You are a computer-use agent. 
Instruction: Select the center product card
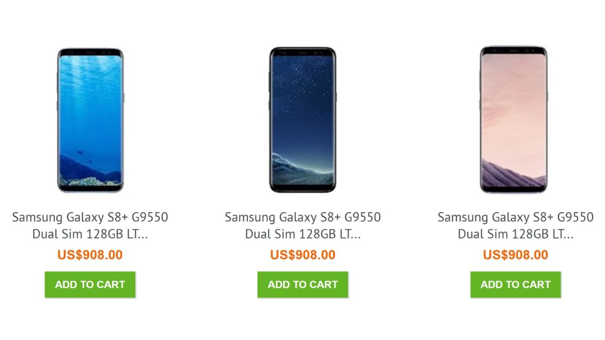(x=302, y=165)
